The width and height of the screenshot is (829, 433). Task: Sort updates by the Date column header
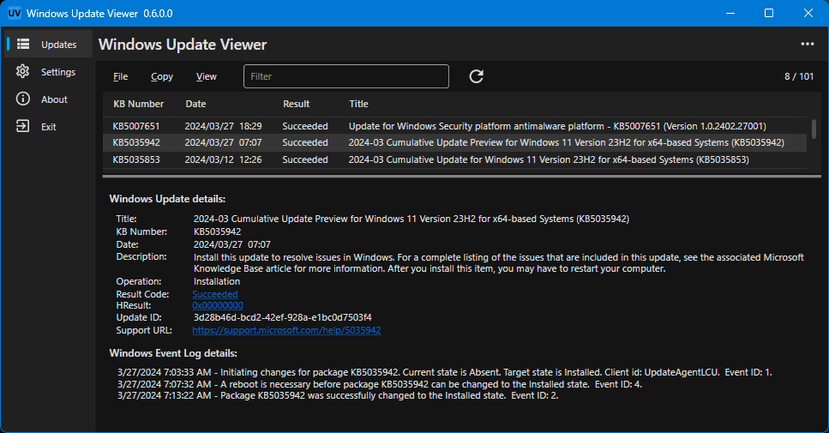point(195,104)
